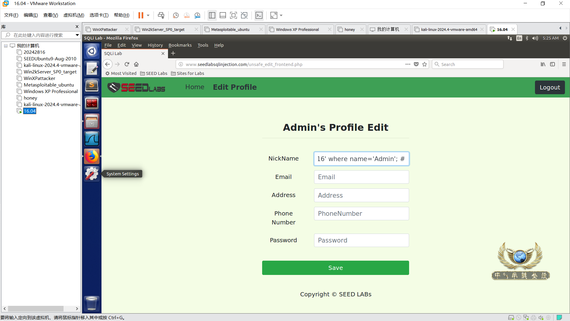Toggle Firefox sidebar view icon
This screenshot has height=321, width=570.
(552, 64)
